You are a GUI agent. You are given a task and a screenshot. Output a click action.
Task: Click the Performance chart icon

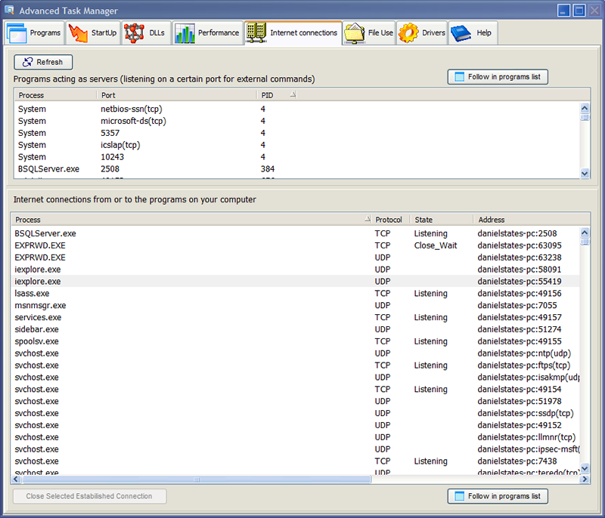click(x=185, y=33)
